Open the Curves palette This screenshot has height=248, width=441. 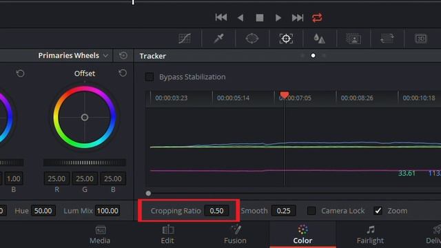(185, 39)
